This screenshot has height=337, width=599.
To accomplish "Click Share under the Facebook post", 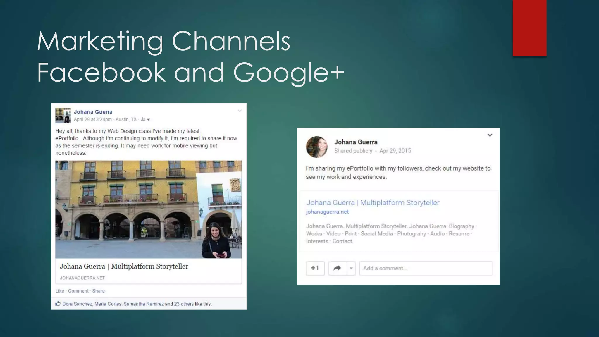I will click(98, 291).
